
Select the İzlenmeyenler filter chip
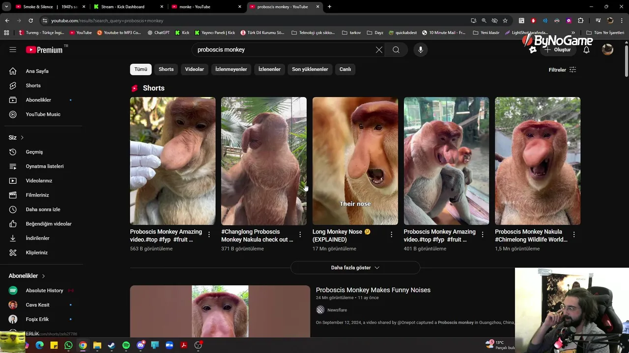click(231, 69)
